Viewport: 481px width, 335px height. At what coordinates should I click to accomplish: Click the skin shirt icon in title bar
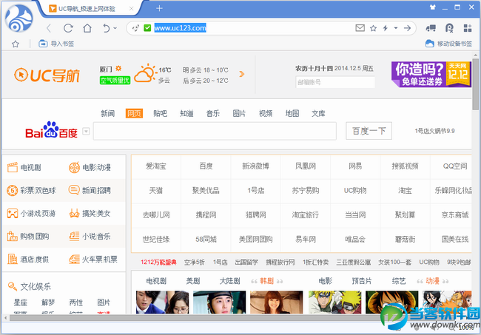tap(433, 7)
